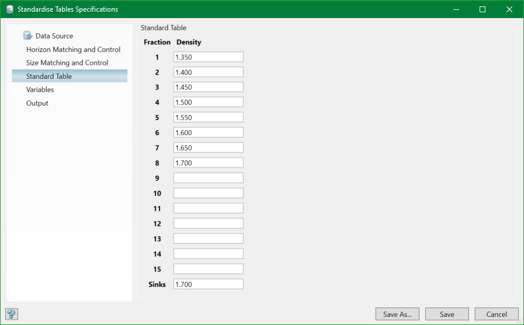The height and width of the screenshot is (325, 524).
Task: Click the empty Fraction 15 density field
Action: [208, 270]
